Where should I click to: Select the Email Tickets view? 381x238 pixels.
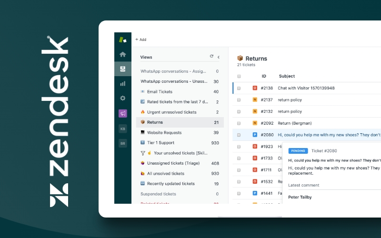click(x=180, y=91)
